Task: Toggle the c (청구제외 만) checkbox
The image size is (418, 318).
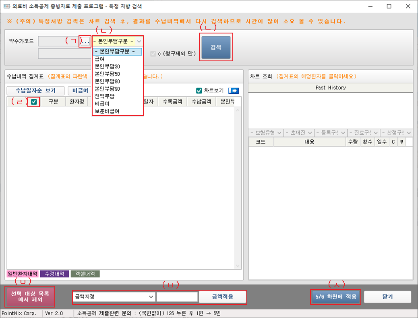Action: coord(153,54)
